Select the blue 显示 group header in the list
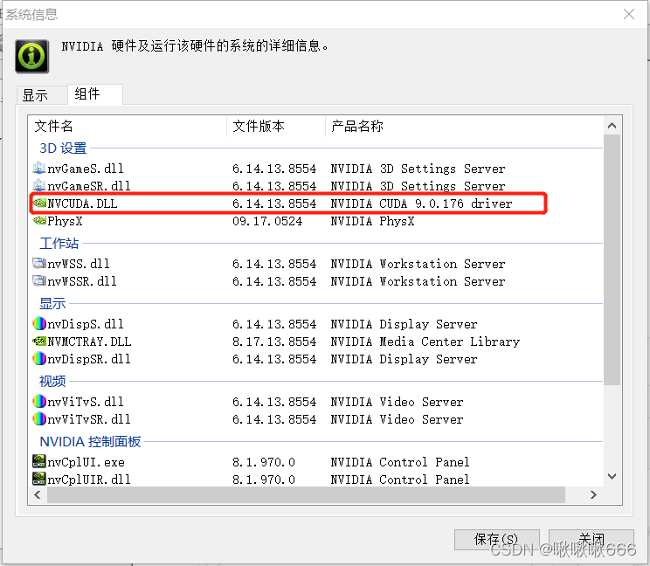Screen dimensions: 650x566 52,303
